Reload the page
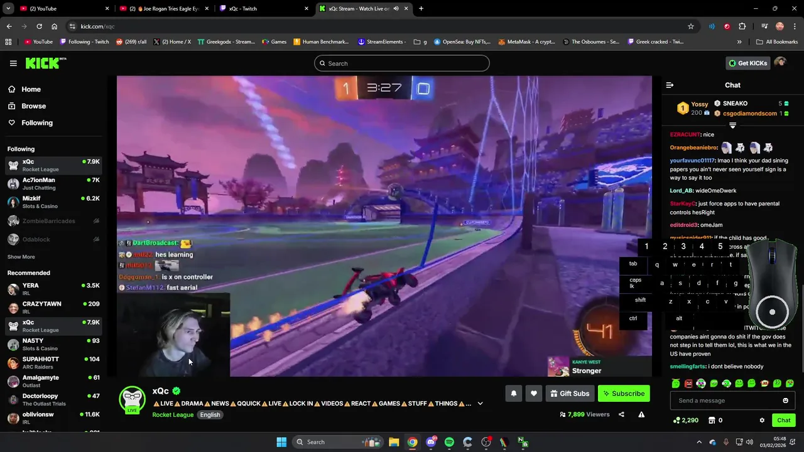The width and height of the screenshot is (804, 452). pyautogui.click(x=39, y=26)
